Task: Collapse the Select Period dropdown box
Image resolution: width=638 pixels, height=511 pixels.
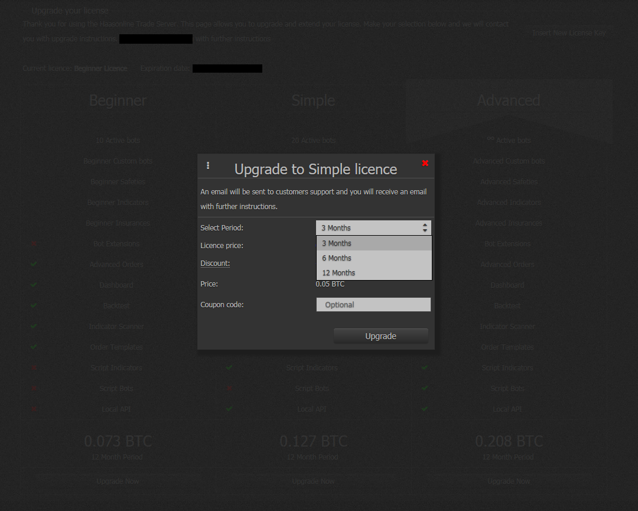Action: point(373,228)
